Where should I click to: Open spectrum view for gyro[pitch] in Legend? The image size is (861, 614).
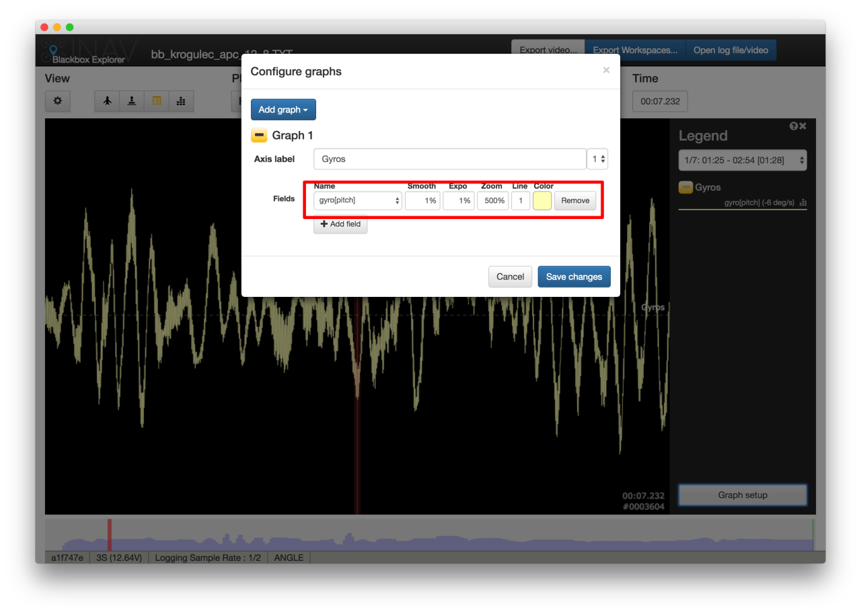pos(803,202)
